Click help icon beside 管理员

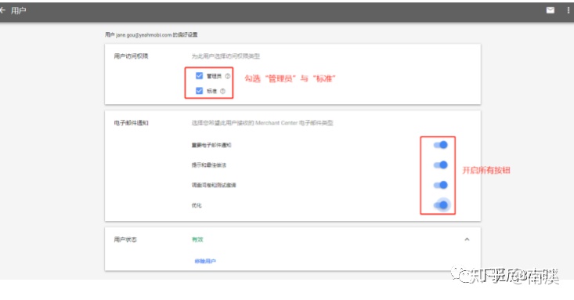[x=227, y=76]
